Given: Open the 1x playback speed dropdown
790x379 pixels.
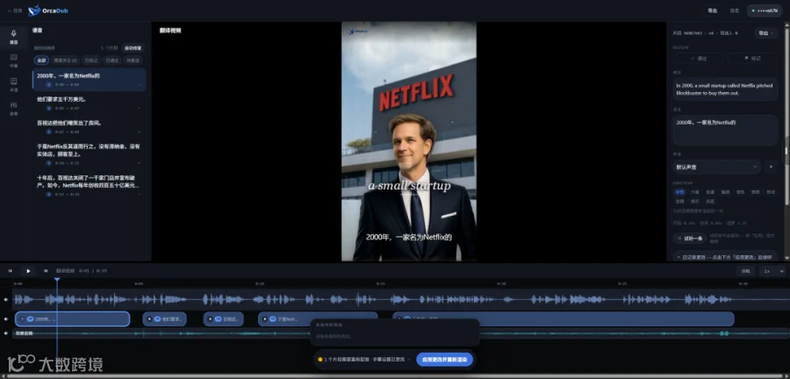Looking at the screenshot, I should coord(772,271).
